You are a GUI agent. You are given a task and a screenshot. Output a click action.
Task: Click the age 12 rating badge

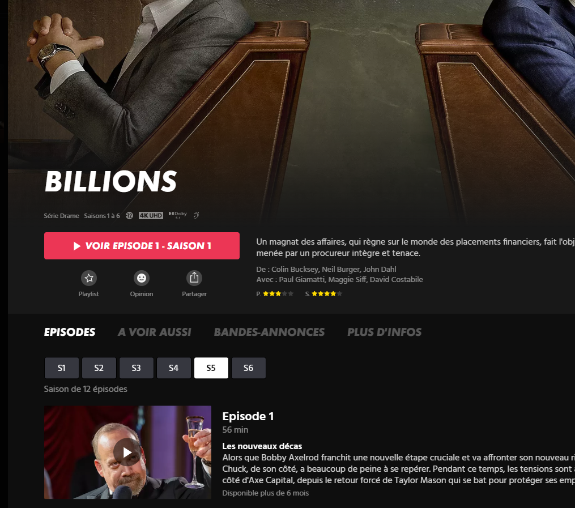pos(130,216)
